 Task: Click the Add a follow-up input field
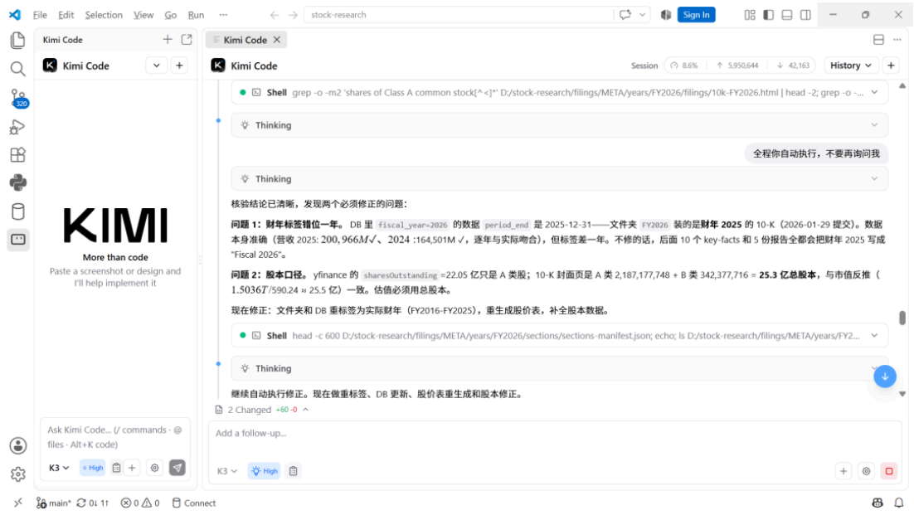[x=554, y=434]
